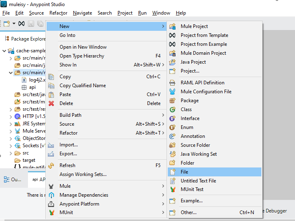Open the Mule submenu in context menu
Image resolution: width=295 pixels, height=221 pixels.
(107, 186)
